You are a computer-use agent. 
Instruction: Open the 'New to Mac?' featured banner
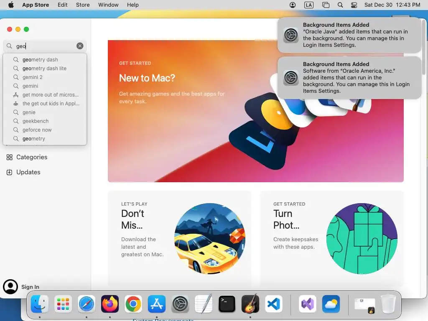(x=255, y=111)
